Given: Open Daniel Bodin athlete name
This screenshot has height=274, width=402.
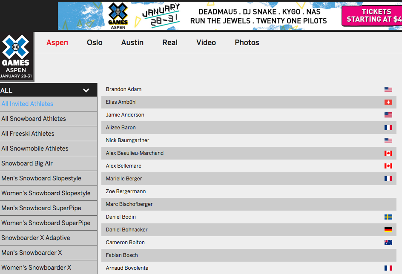Looking at the screenshot, I should pyautogui.click(x=121, y=217).
